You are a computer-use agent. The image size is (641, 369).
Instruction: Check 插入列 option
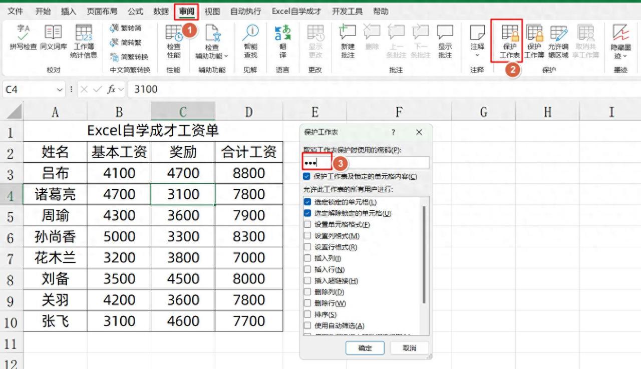(x=307, y=258)
